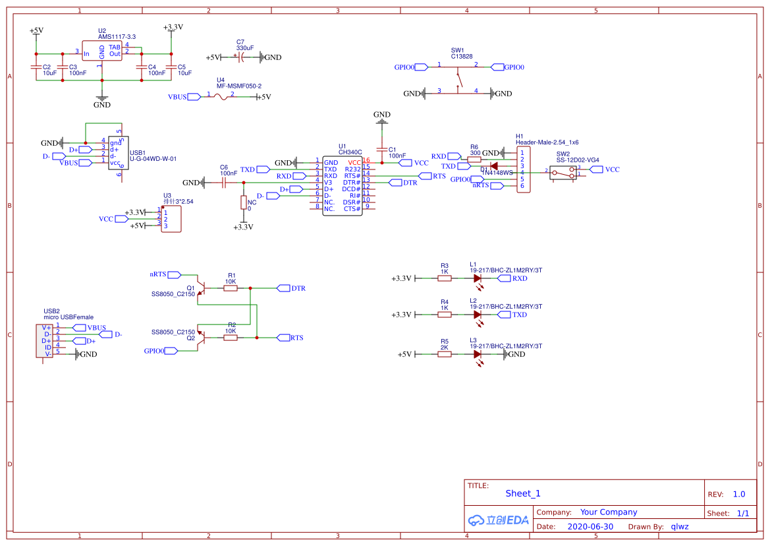Image resolution: width=770 pixels, height=546 pixels.
Task: Click the SS-12D02-VG4 label
Action: (578, 160)
